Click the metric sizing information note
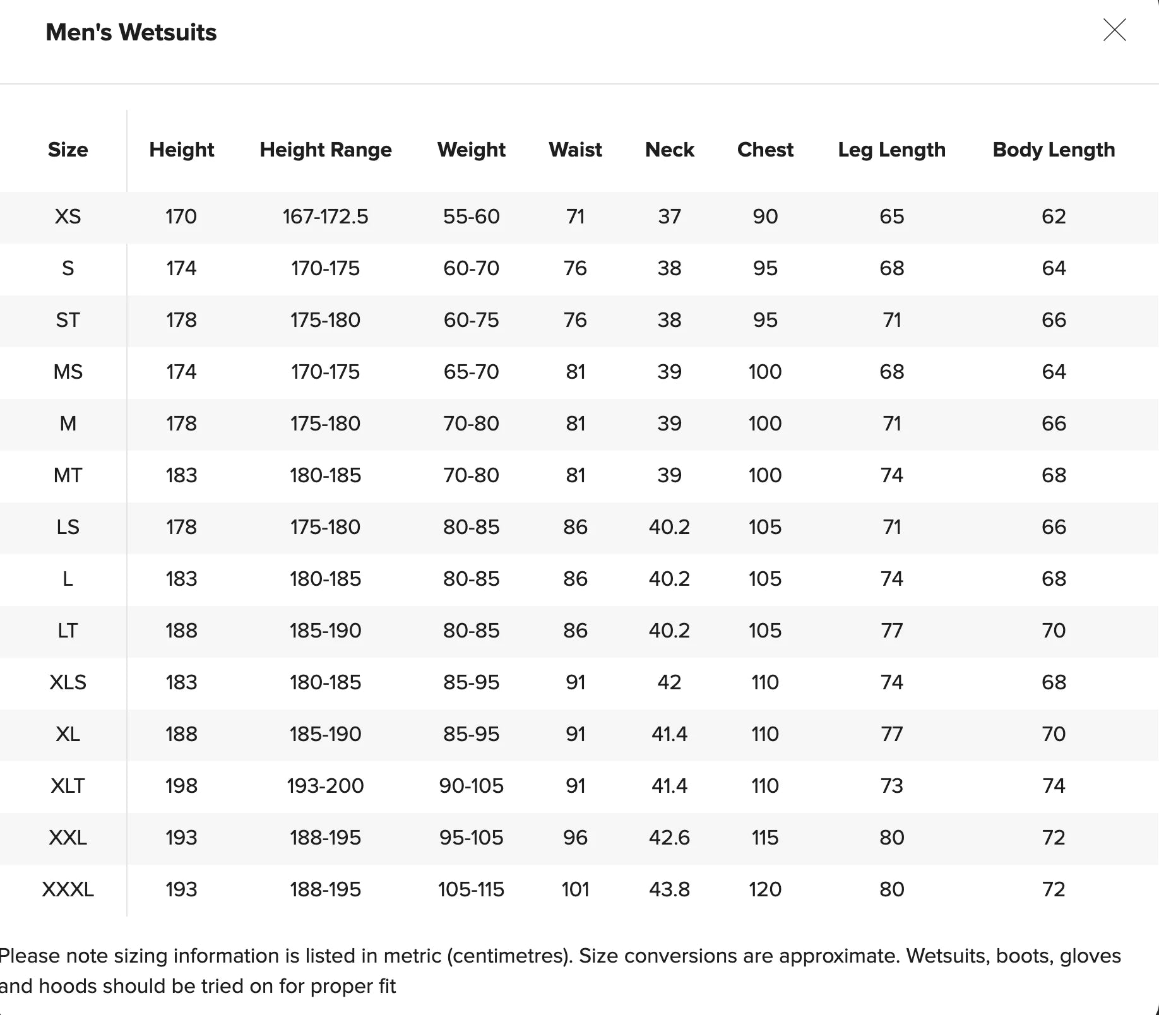Viewport: 1159px width, 1015px height. pos(560,971)
